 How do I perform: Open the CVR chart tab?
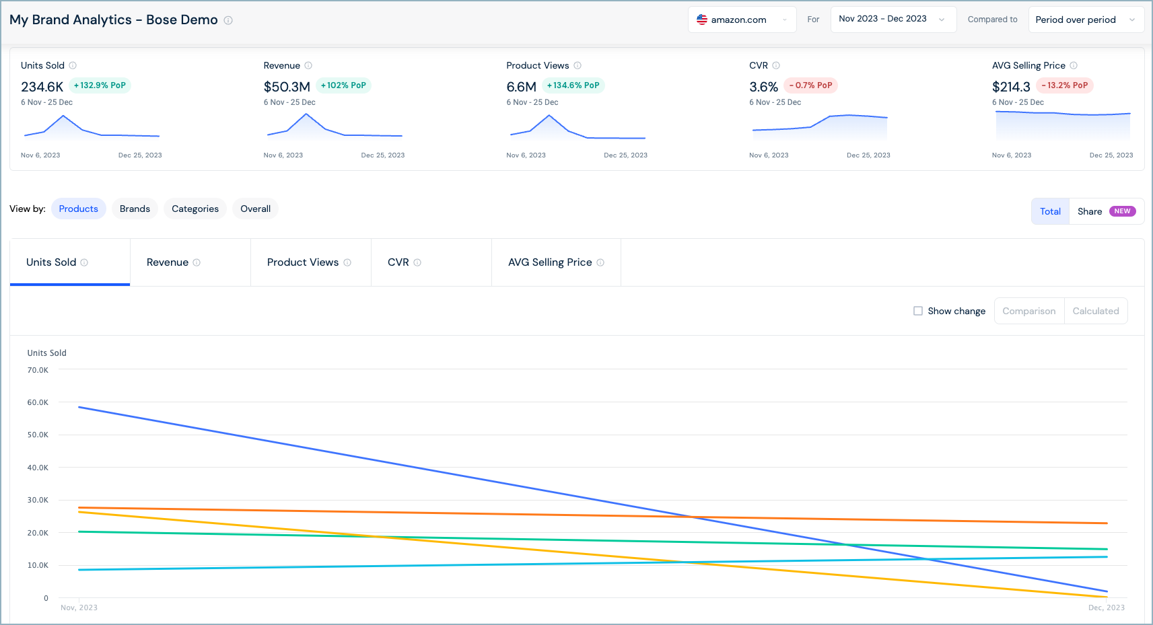click(431, 262)
